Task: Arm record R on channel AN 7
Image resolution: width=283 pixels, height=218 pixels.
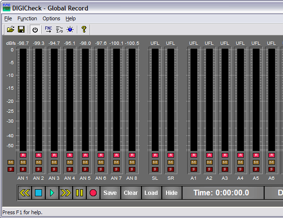Action: click(117, 155)
